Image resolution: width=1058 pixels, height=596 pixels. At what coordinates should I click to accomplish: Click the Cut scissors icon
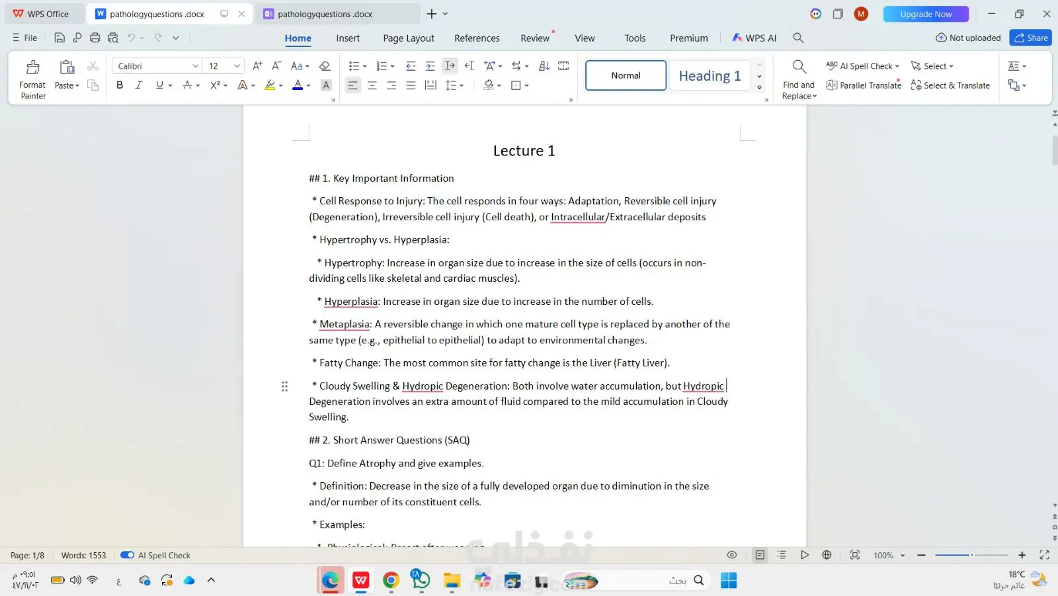click(x=93, y=66)
